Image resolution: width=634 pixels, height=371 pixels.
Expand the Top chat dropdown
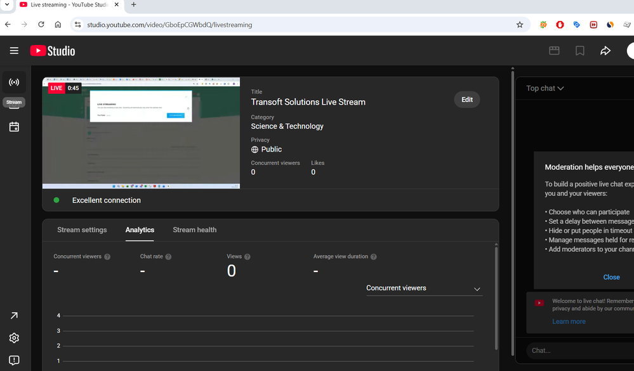[x=545, y=88]
